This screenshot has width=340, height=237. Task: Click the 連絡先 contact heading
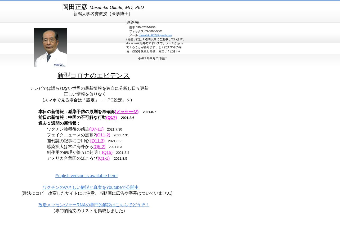[133, 23]
